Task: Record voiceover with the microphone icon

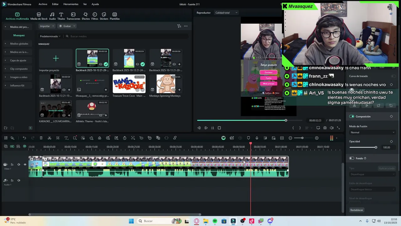Action: click(x=257, y=138)
